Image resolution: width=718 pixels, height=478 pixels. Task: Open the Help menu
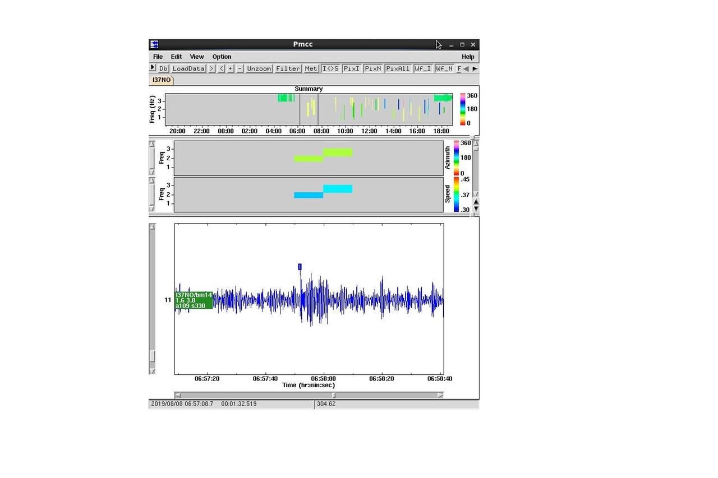[x=468, y=57]
